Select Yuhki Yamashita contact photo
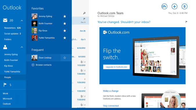This screenshot has width=196, height=110. (x=34, y=38)
